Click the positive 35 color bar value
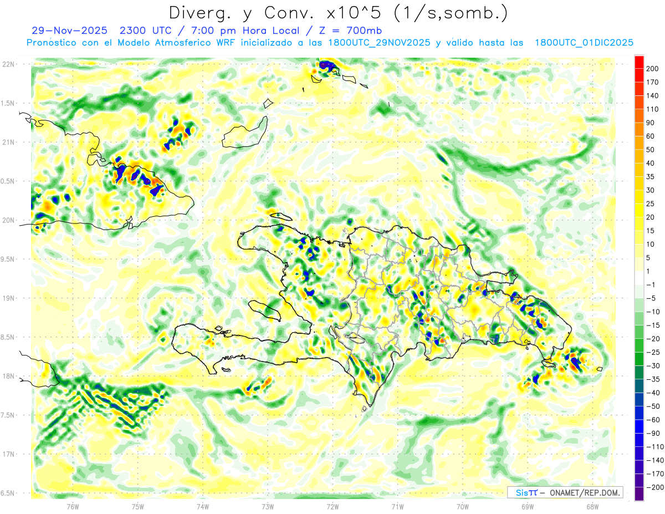 pos(651,176)
